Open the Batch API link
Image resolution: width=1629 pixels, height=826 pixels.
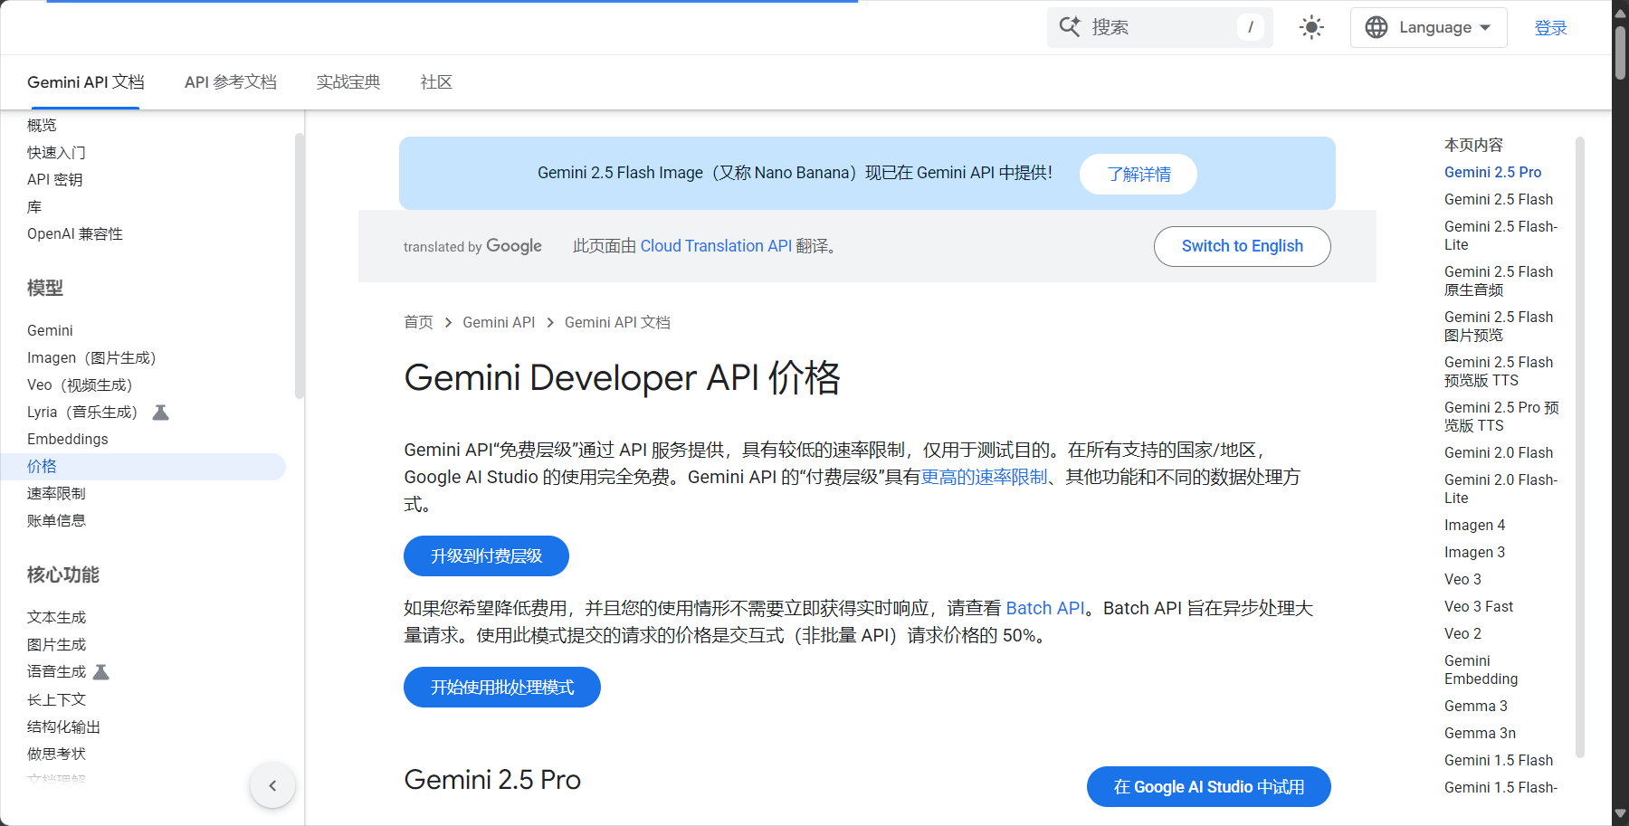click(x=1045, y=608)
